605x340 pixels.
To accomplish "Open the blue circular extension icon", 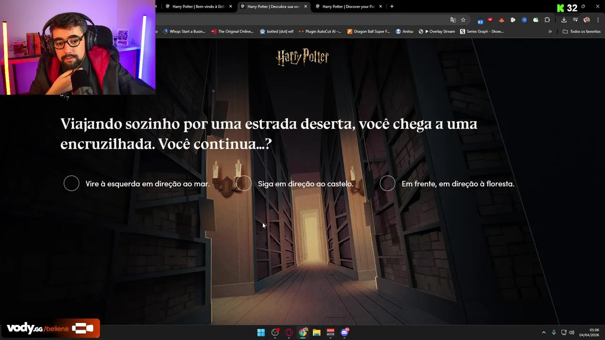I will [524, 20].
